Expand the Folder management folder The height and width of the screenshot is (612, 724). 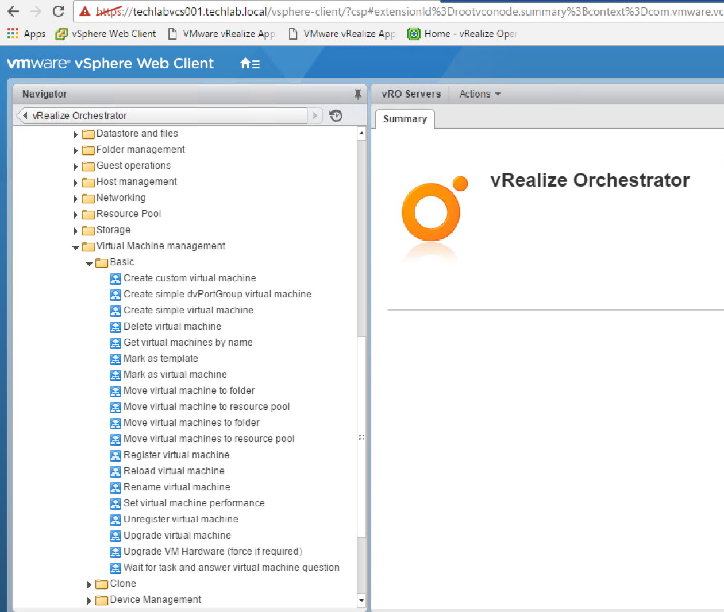click(x=75, y=150)
